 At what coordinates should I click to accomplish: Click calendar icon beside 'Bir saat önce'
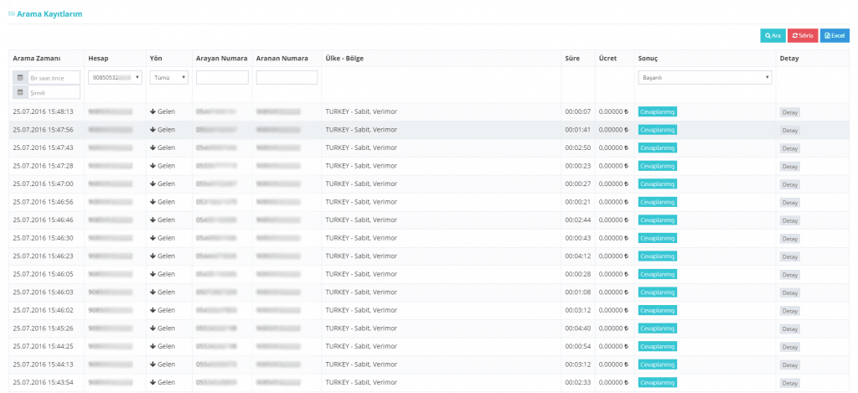tap(20, 77)
